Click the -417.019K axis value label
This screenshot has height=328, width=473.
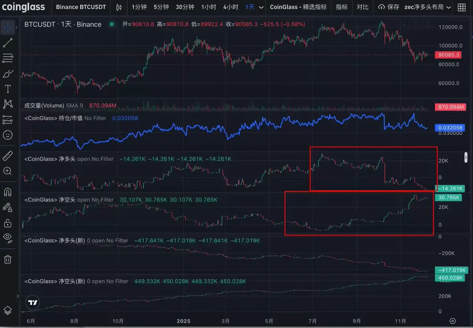pos(451,270)
